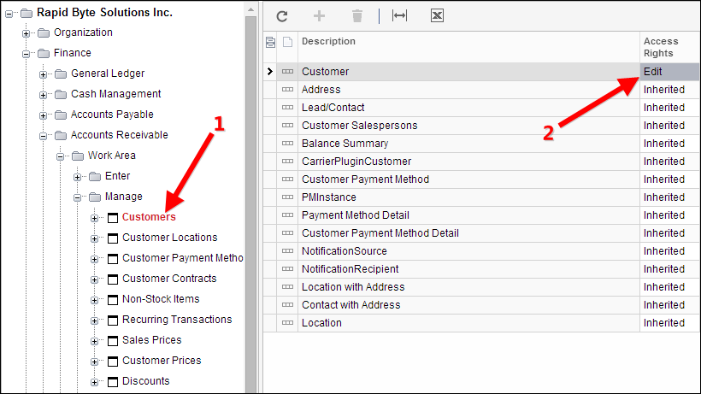Select Customer Payment Methods tree item
701x394 pixels.
(182, 258)
